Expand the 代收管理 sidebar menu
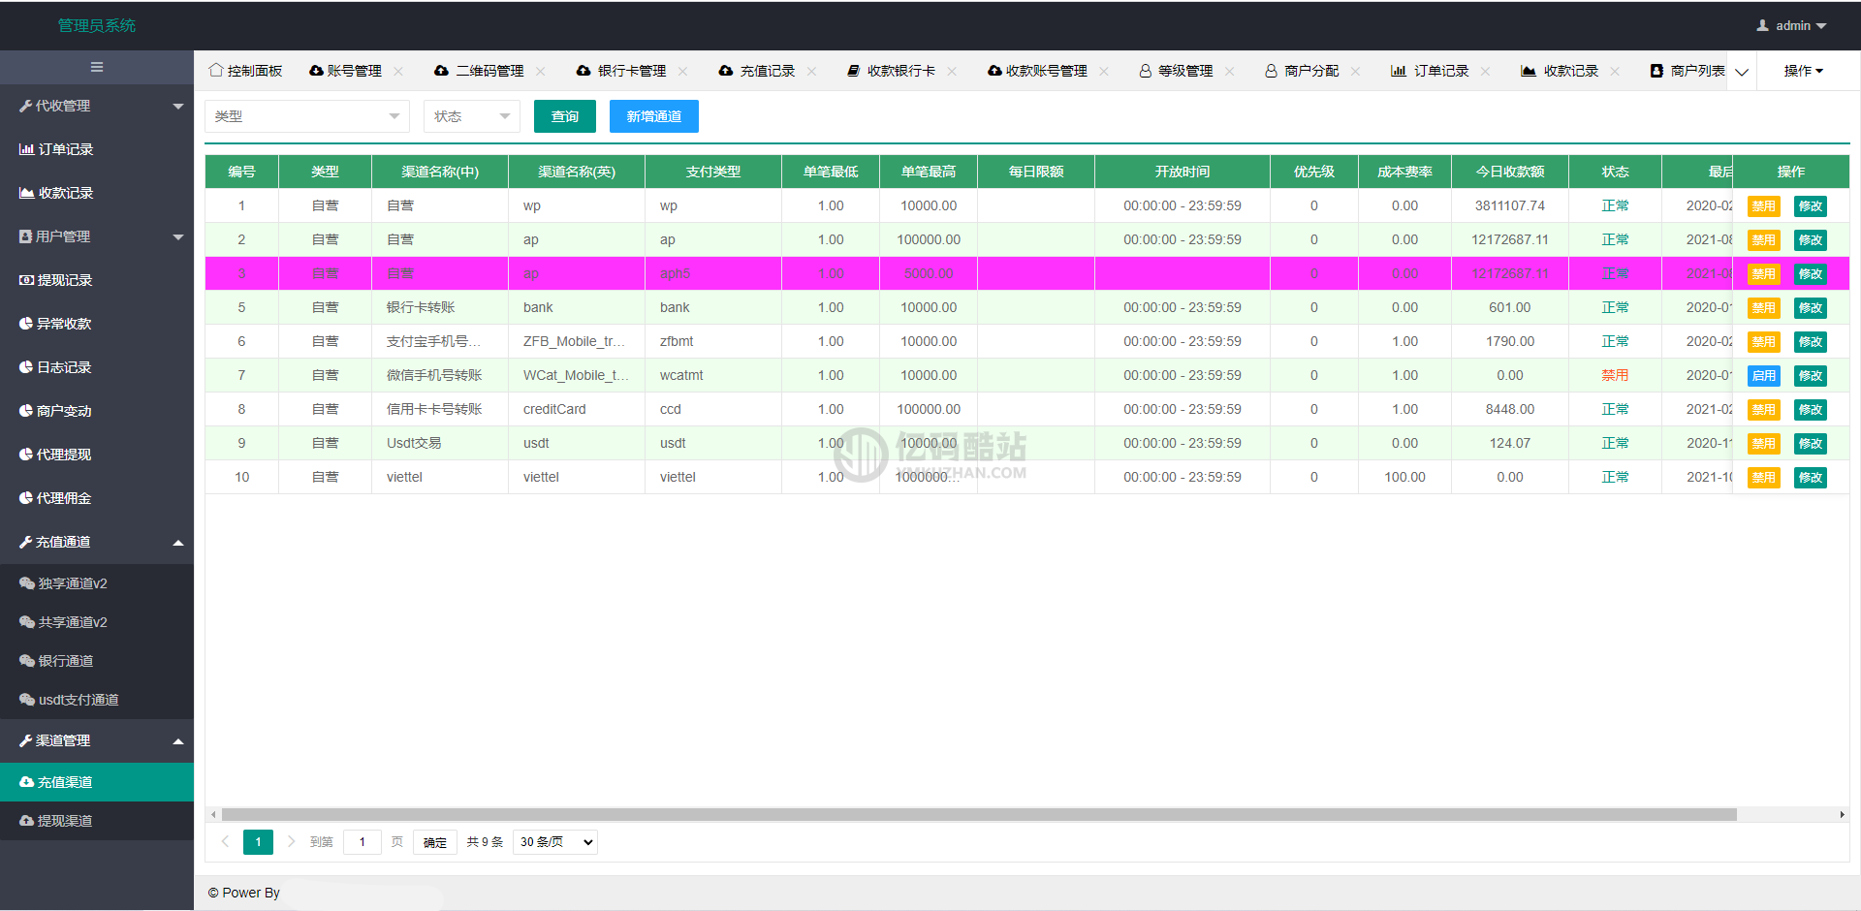1861x911 pixels. [x=97, y=106]
